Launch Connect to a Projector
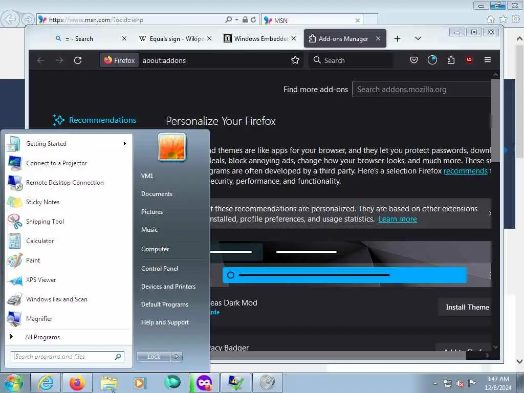Viewport: 524px width, 393px height. coord(69,163)
